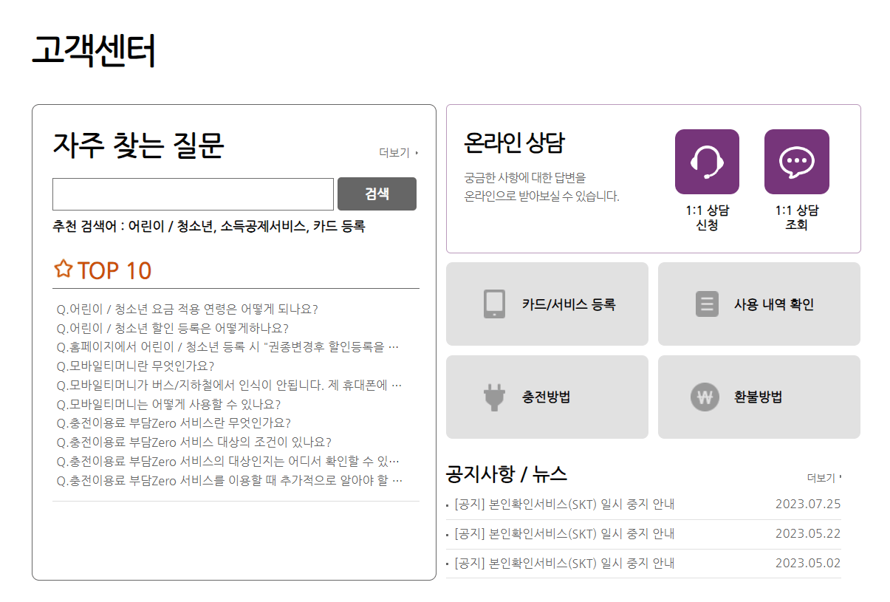The height and width of the screenshot is (602, 890).
Task: Open the 카드/서비스 등록 label
Action: tap(569, 304)
